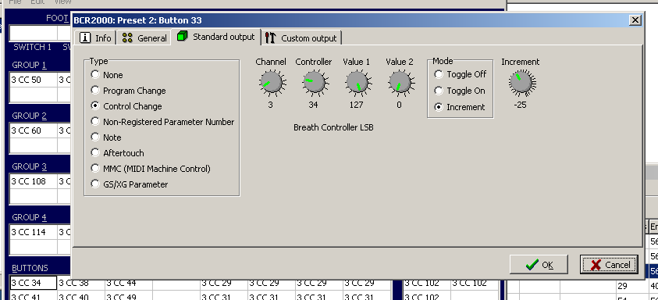Select the 3 CC 108 cell in Group 3
Viewport: 658px width, 300px height.
coord(33,181)
